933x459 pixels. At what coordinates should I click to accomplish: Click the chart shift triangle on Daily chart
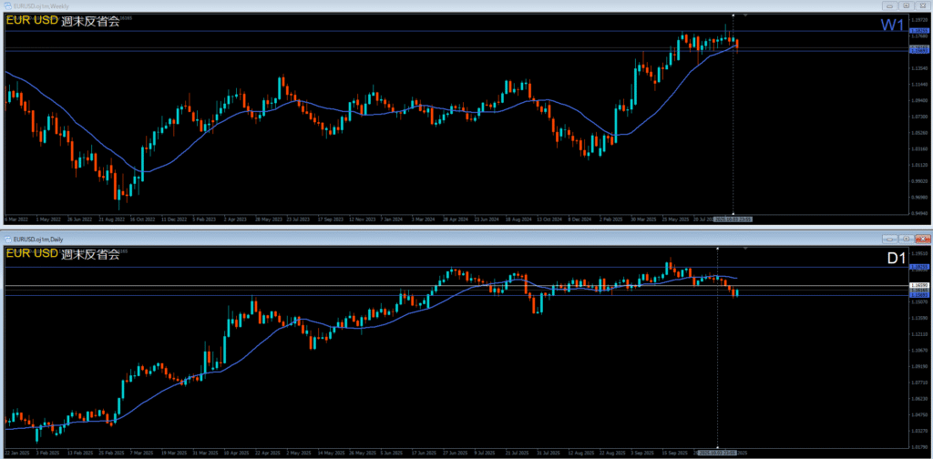click(747, 248)
